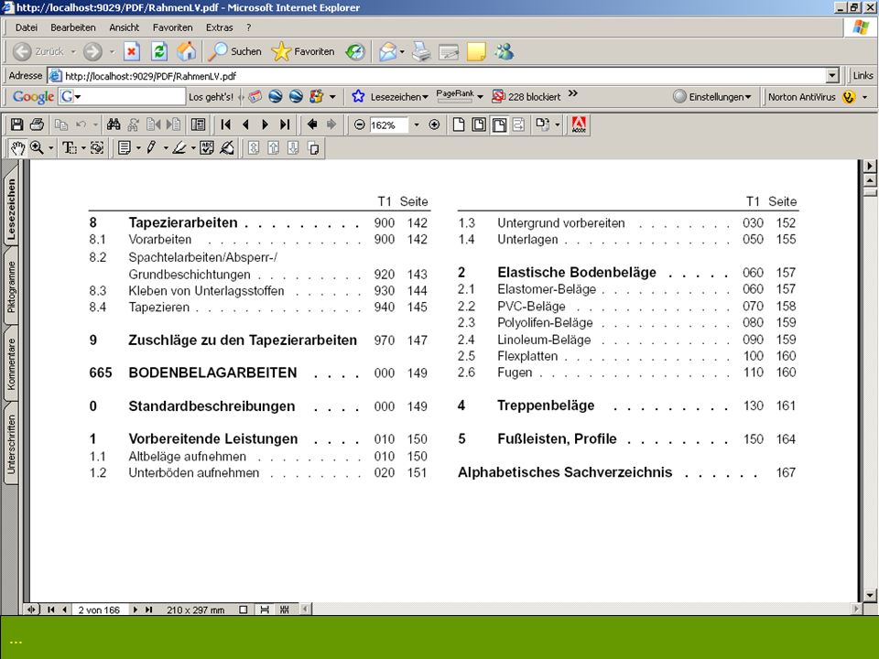Open the IE media history icon
This screenshot has height=659, width=879.
coord(355,51)
